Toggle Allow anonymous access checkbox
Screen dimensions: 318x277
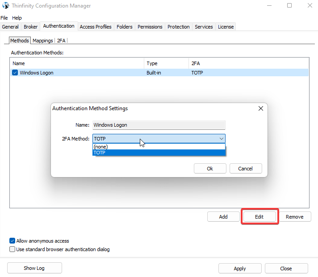click(x=12, y=241)
